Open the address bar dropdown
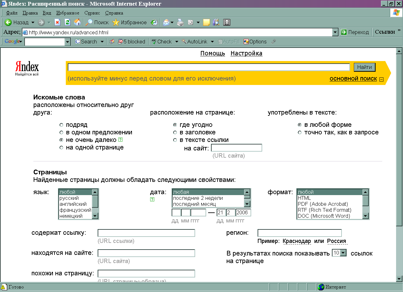Viewport: 403px width, 292px height. [x=335, y=32]
